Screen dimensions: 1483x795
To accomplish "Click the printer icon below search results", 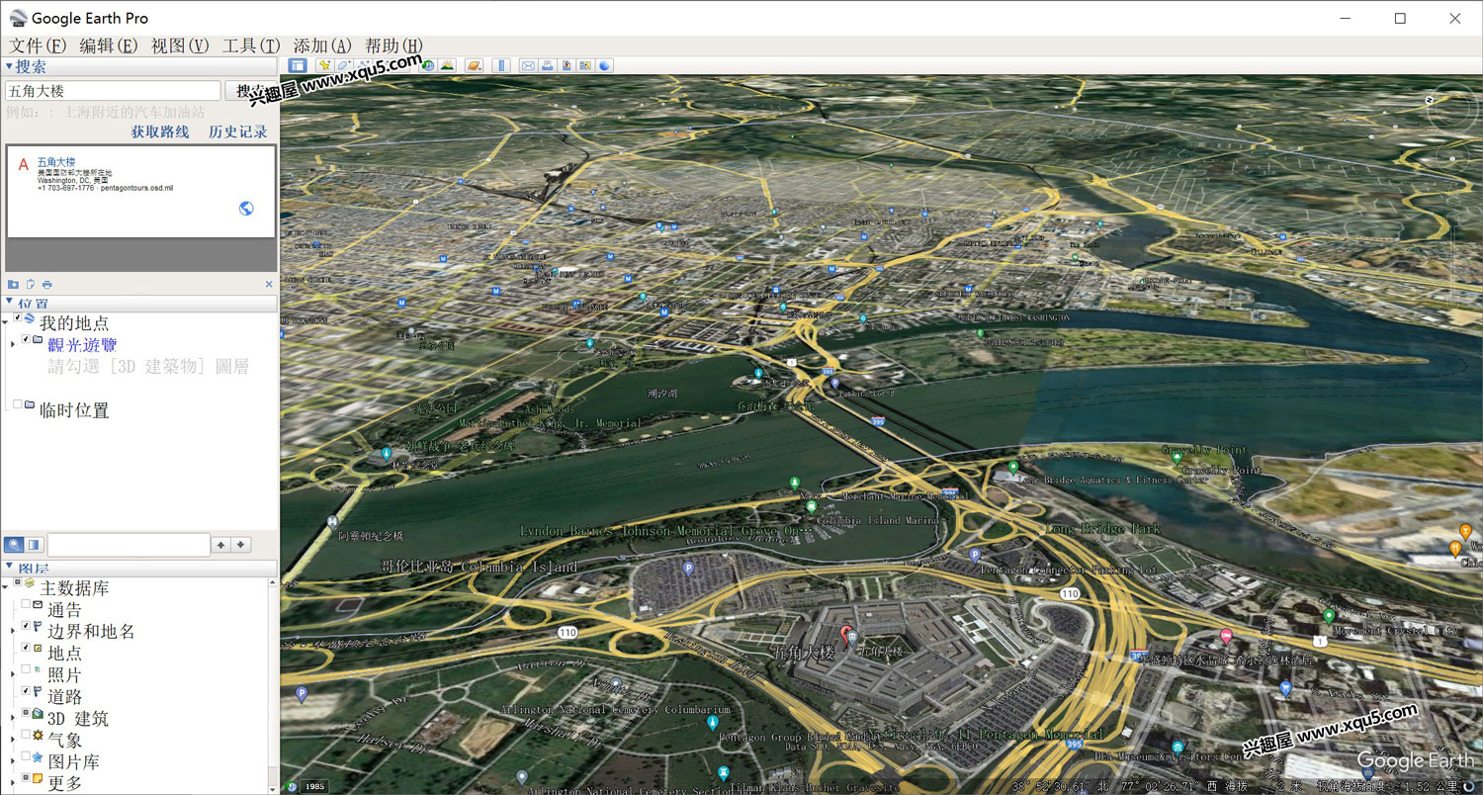I will click(x=46, y=285).
